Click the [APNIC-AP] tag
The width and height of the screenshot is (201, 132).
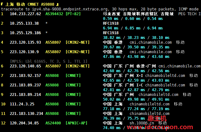click(76, 123)
